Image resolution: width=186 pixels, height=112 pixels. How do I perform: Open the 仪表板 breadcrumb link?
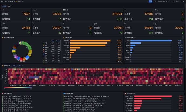tap(12, 1)
